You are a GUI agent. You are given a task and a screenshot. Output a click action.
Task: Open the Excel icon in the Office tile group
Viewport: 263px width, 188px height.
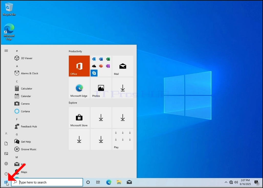(x=108, y=59)
